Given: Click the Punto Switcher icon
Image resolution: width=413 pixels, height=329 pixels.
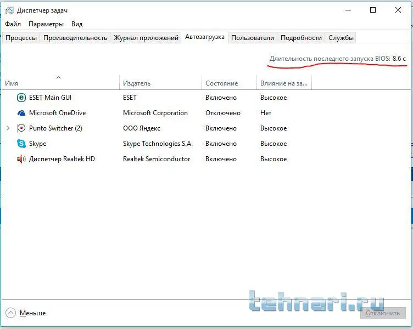Looking at the screenshot, I should (x=21, y=128).
